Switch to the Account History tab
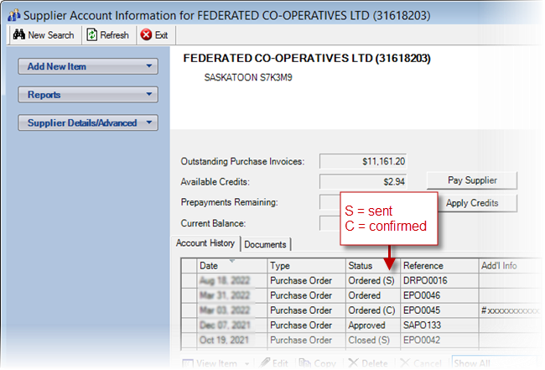545x370 pixels. pos(205,243)
